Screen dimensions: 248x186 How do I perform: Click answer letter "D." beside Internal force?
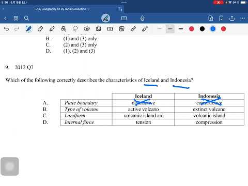(45, 122)
